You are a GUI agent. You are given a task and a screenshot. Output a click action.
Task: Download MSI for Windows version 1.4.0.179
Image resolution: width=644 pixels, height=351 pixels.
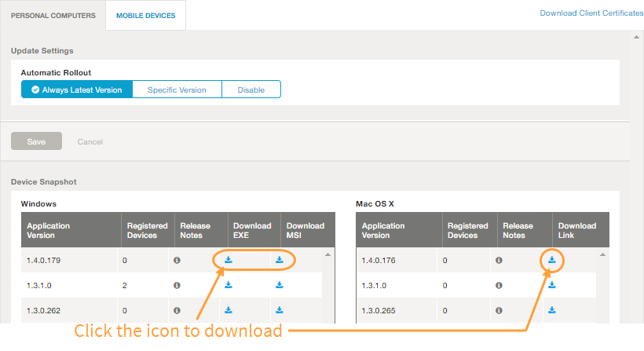[x=280, y=260]
